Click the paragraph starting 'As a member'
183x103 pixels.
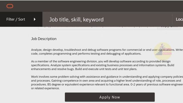tap(103, 65)
